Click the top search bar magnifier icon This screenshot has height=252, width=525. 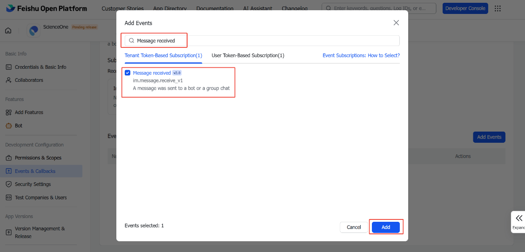(329, 8)
